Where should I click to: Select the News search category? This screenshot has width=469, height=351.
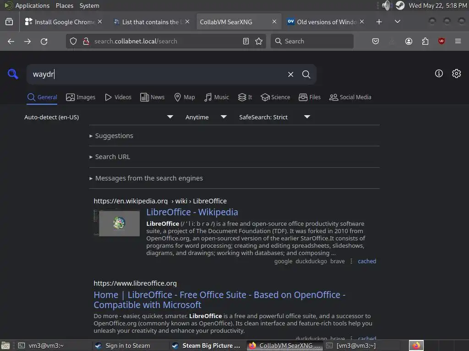(152, 97)
